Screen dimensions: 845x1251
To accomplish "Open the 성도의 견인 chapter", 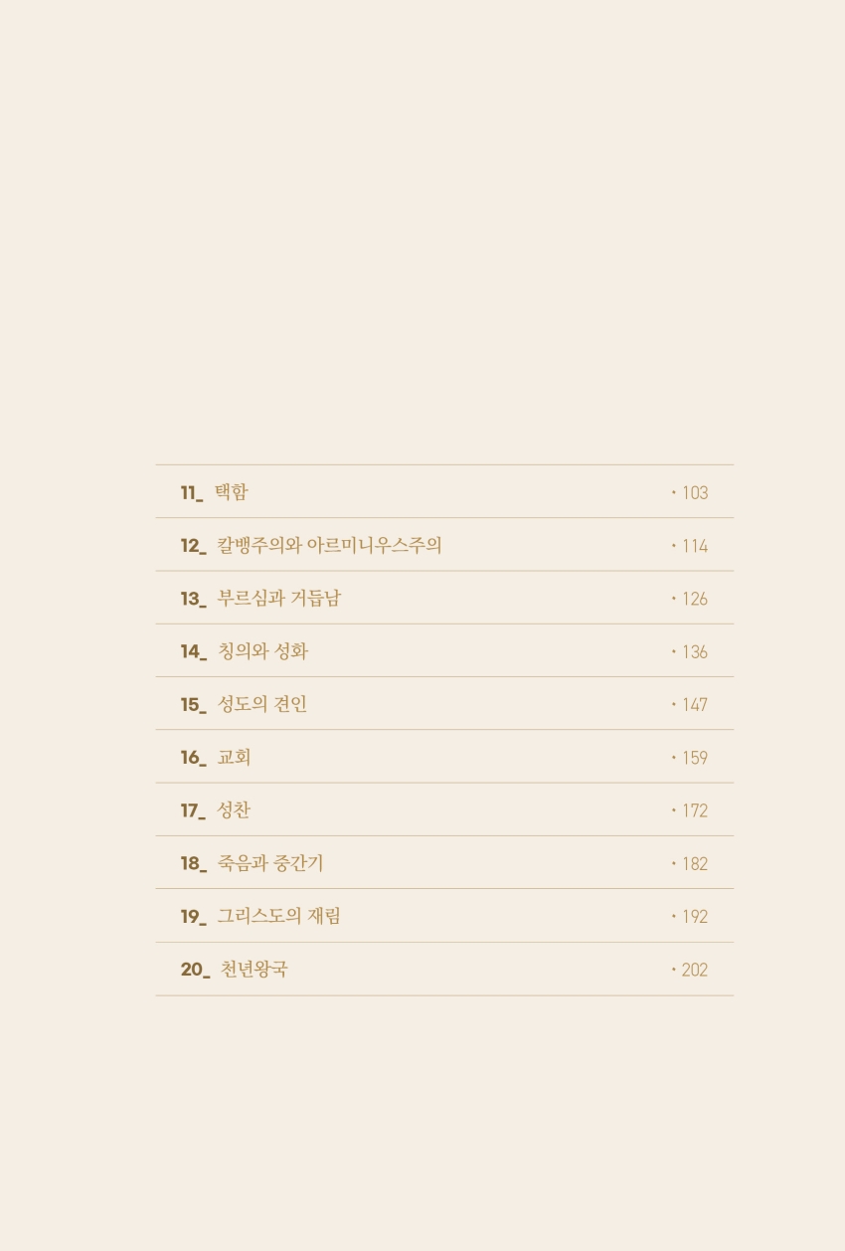I will 262,704.
